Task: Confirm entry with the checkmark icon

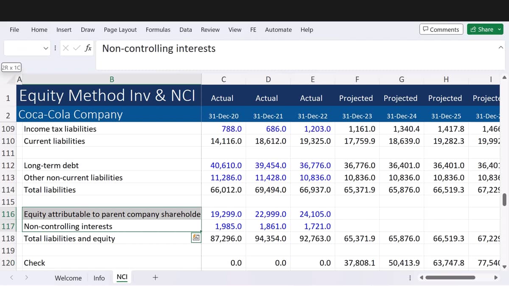Action: (x=76, y=48)
